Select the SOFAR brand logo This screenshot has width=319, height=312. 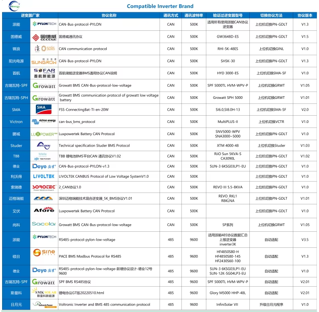pyautogui.click(x=44, y=73)
